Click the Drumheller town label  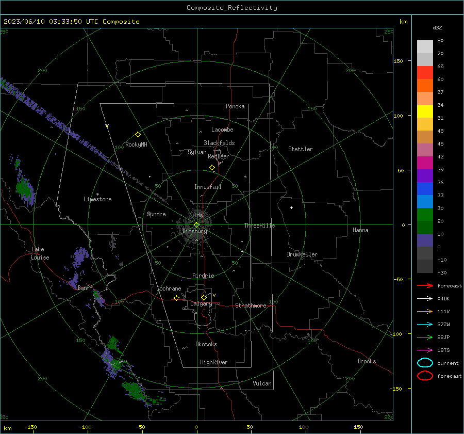302,254
